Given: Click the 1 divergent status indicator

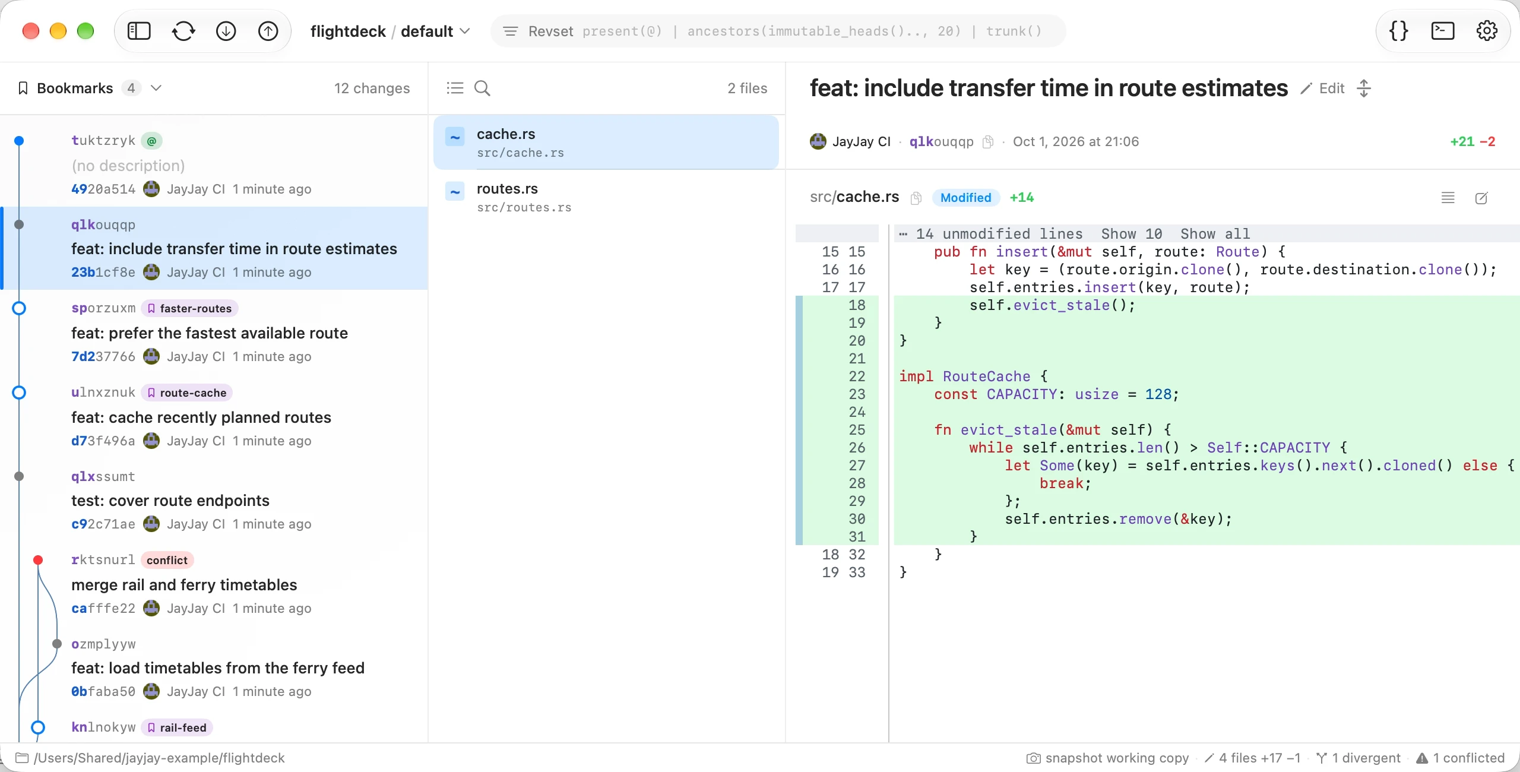Looking at the screenshot, I should 1358,758.
